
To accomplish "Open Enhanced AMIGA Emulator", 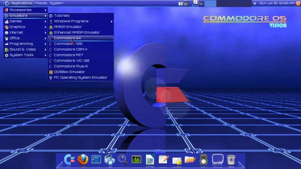I will (81, 32).
